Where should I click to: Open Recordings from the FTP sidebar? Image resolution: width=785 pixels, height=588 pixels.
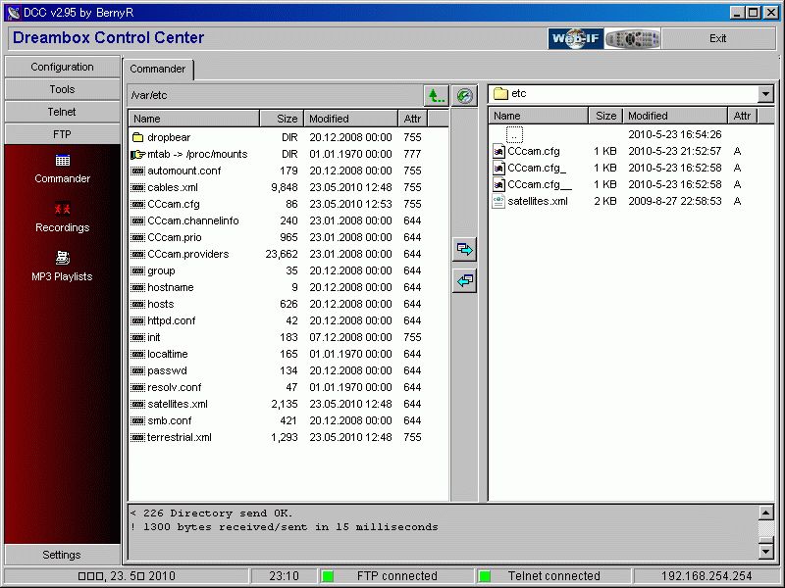pyautogui.click(x=62, y=218)
